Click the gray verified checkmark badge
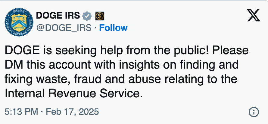 pos(87,16)
